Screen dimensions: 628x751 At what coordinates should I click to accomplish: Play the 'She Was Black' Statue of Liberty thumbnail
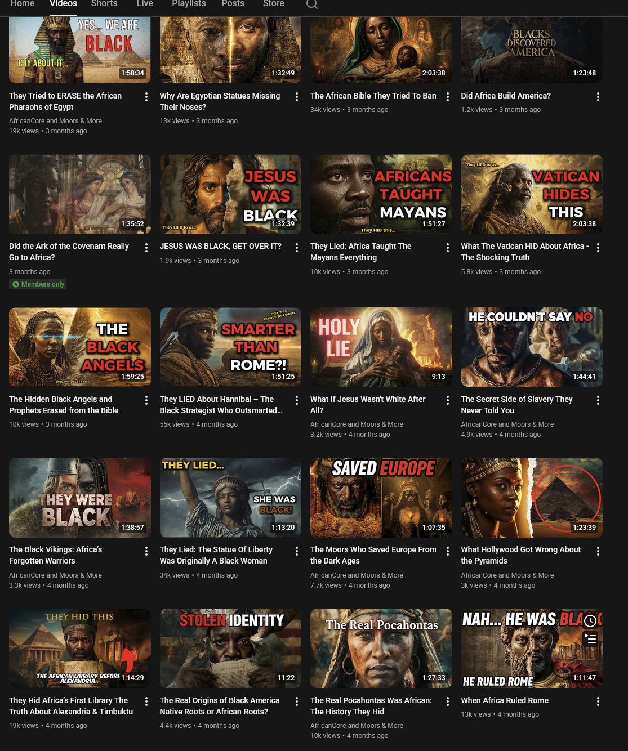pos(230,498)
